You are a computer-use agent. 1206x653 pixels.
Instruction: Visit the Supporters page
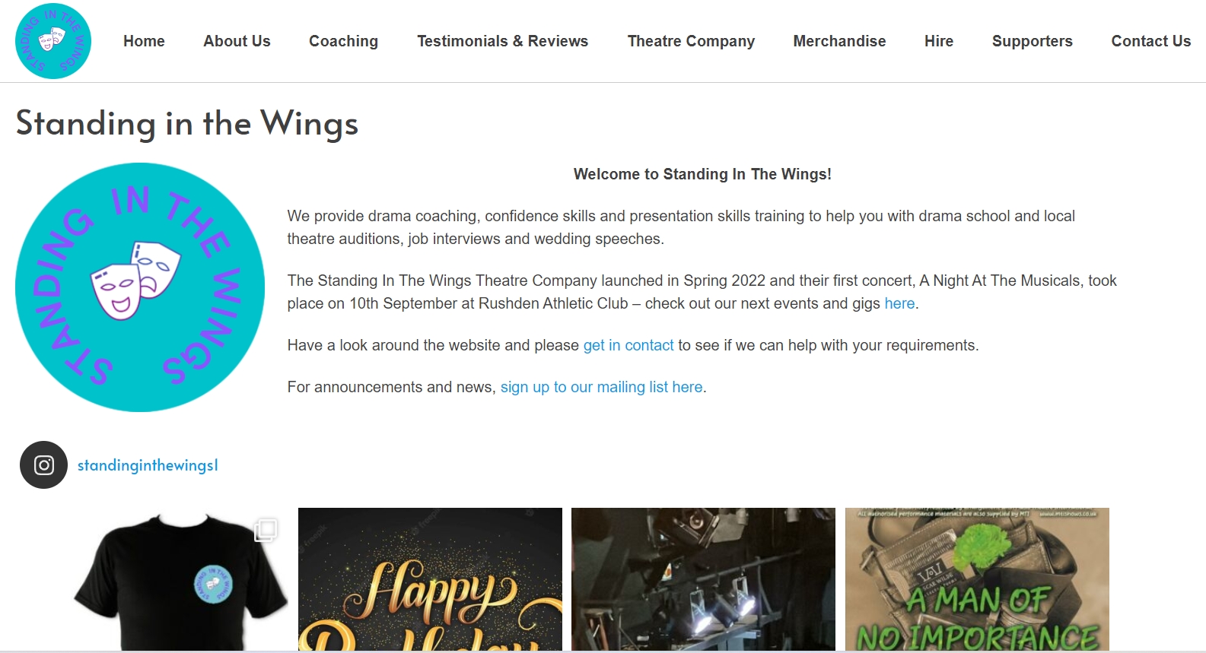[1032, 41]
